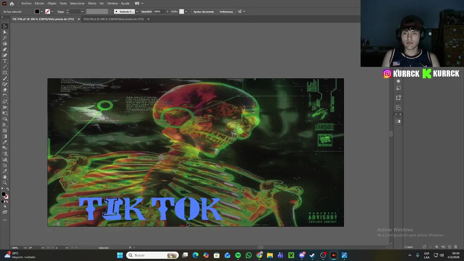Open Edit Toolbar three-dots button
Viewport: 464px width, 261px height.
[x=5, y=220]
